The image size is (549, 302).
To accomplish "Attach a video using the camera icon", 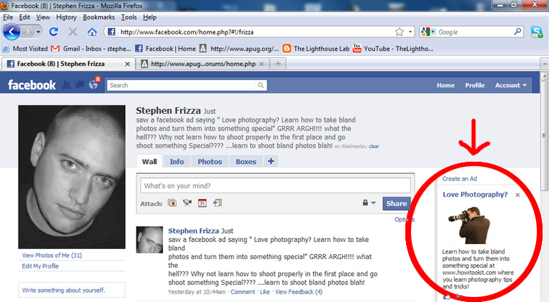I will (x=187, y=203).
